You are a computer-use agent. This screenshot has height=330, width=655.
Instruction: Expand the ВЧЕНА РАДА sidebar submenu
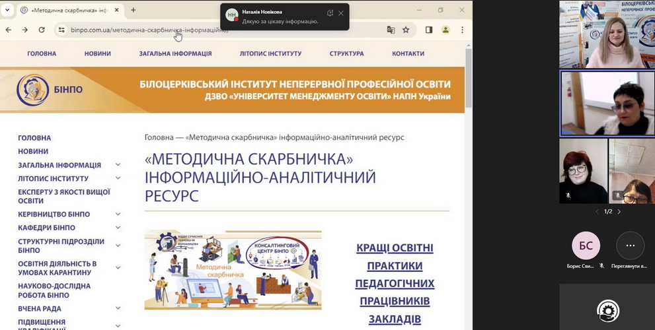point(118,308)
